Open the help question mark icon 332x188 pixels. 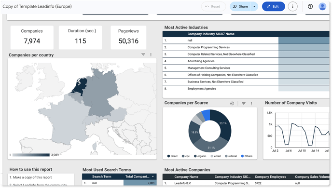coord(310,7)
